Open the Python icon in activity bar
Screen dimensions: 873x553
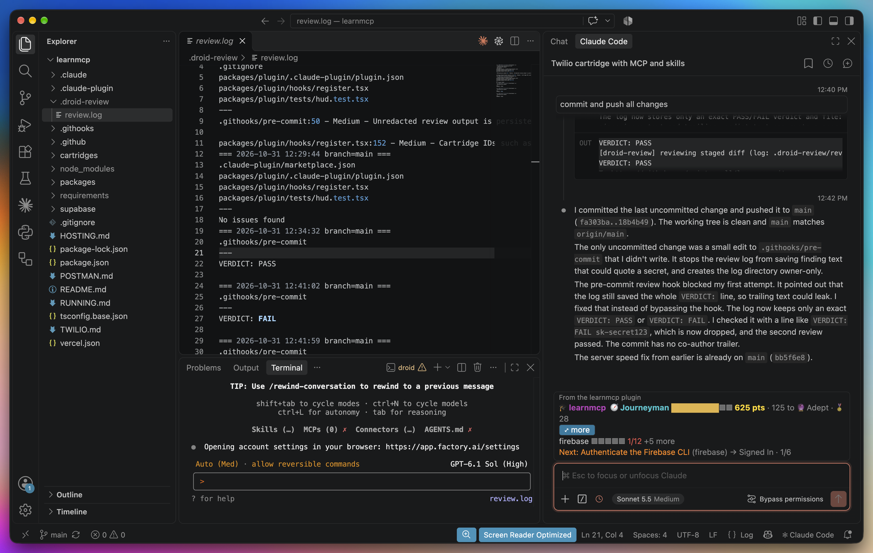25,232
